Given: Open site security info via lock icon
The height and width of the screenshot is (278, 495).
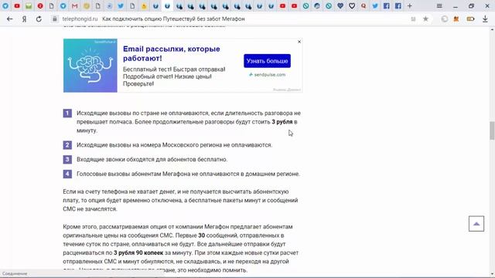Looking at the screenshot, I should (x=55, y=19).
